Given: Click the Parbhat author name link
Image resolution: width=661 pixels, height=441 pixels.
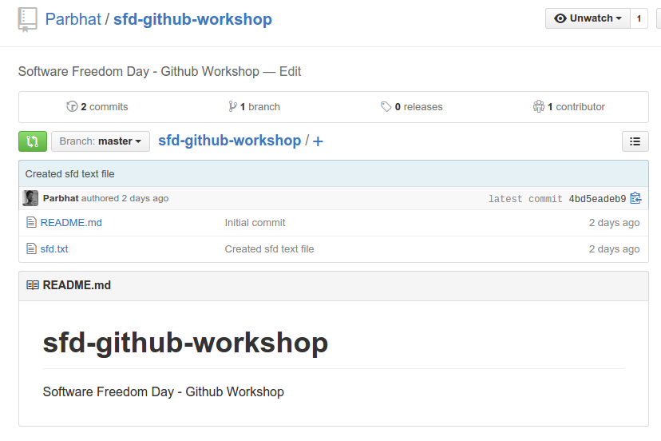Looking at the screenshot, I should (x=61, y=198).
